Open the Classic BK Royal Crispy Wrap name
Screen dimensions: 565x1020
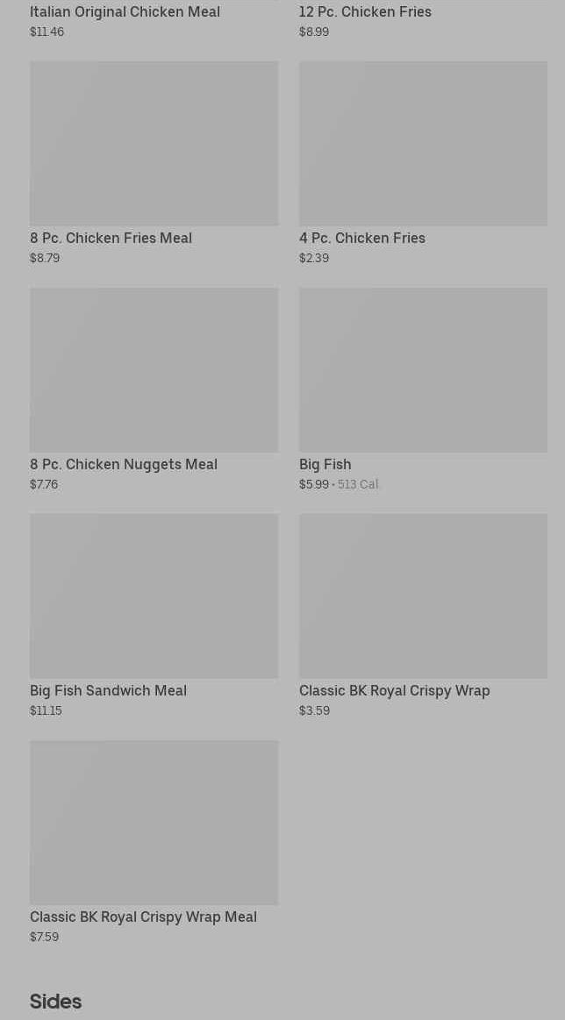[394, 691]
